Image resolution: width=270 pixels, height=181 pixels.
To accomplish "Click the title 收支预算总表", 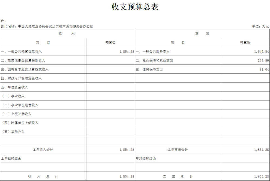I will [x=135, y=7].
